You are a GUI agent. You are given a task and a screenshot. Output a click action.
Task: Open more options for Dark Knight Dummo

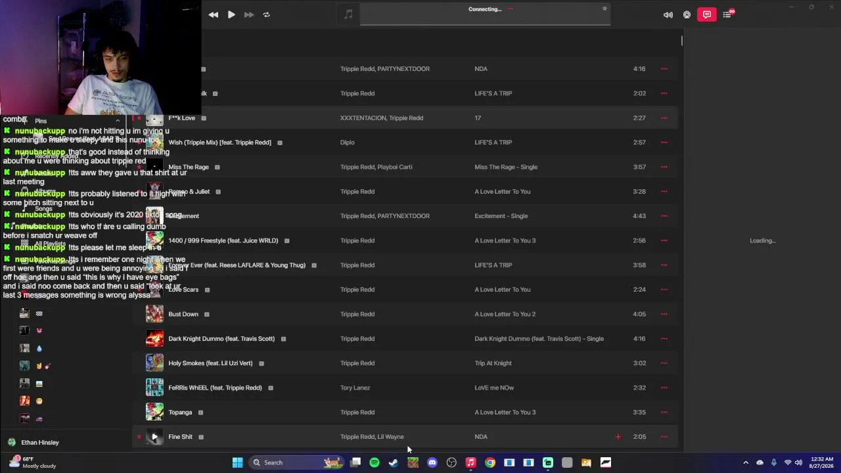[664, 339]
